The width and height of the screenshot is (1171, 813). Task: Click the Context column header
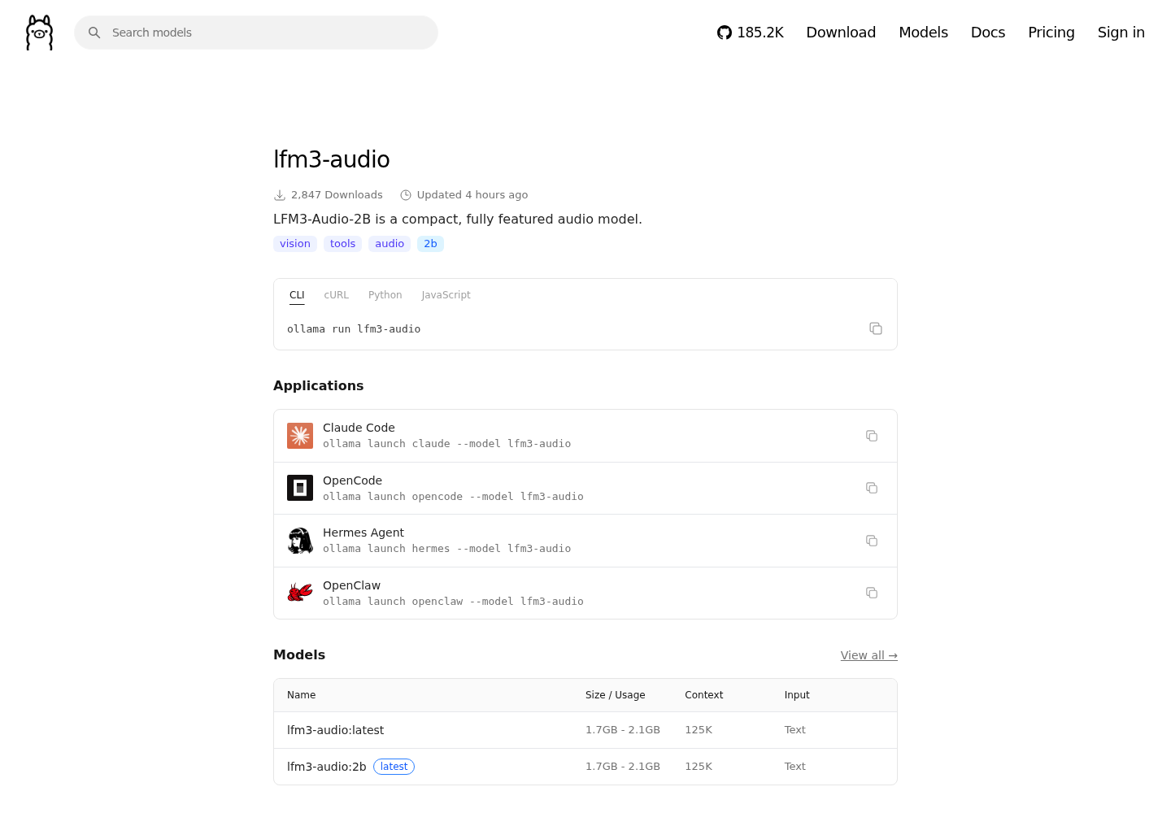[704, 695]
